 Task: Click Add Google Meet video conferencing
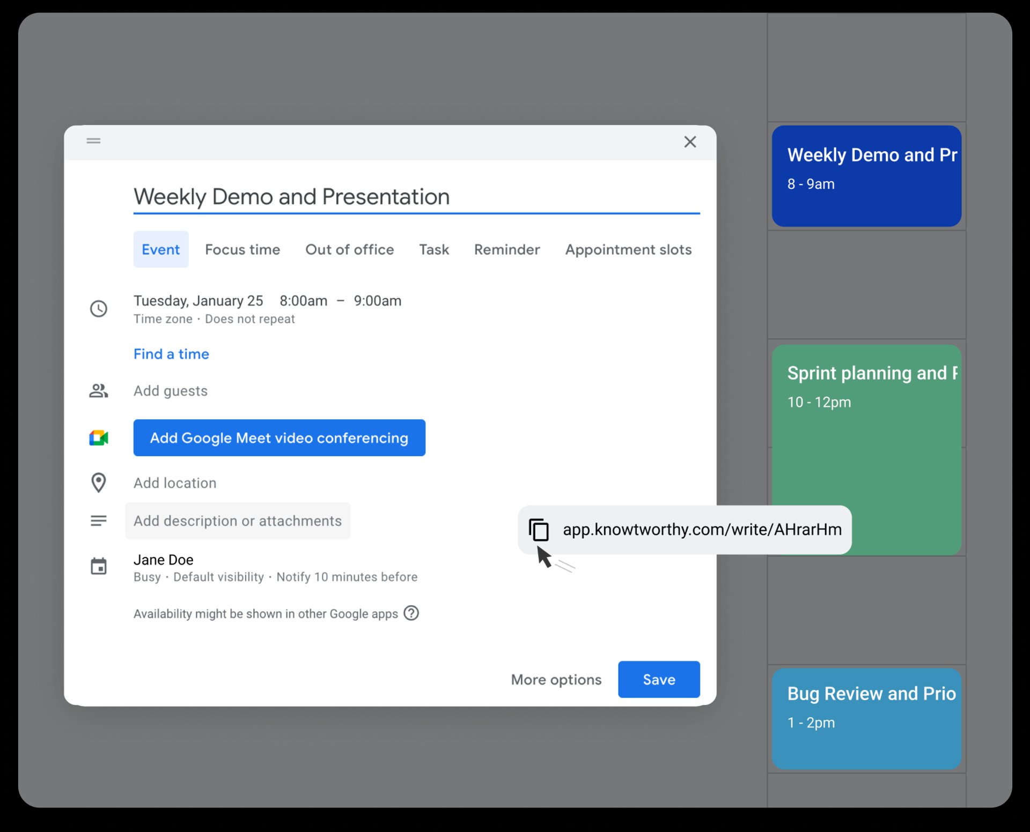pyautogui.click(x=279, y=438)
